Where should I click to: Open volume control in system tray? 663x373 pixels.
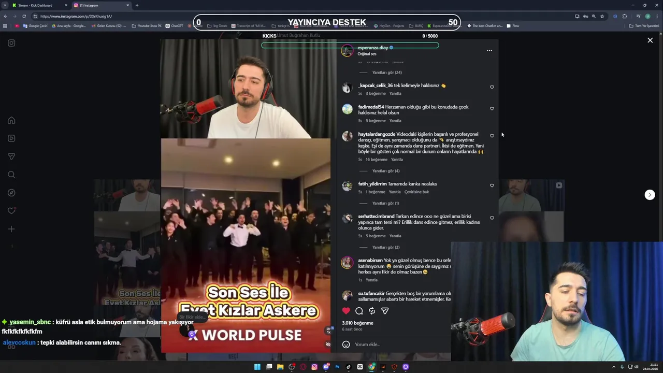637,367
